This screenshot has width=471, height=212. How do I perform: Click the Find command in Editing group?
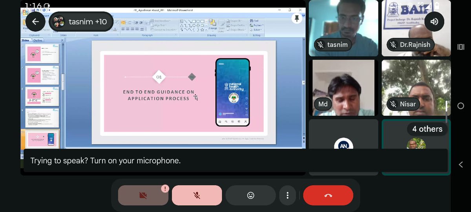click(x=255, y=21)
